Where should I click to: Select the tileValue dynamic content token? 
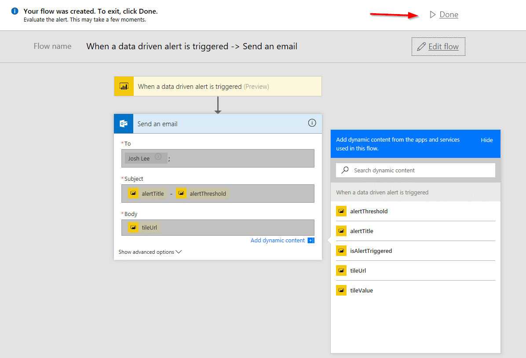tap(361, 290)
